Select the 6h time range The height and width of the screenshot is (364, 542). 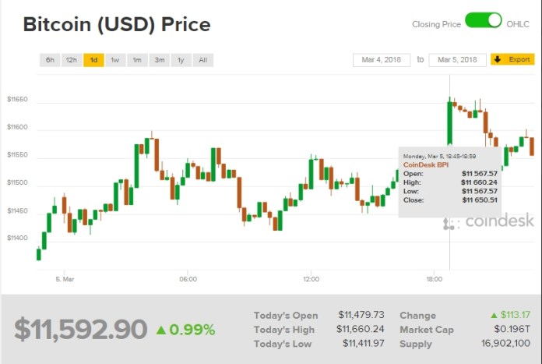click(50, 60)
